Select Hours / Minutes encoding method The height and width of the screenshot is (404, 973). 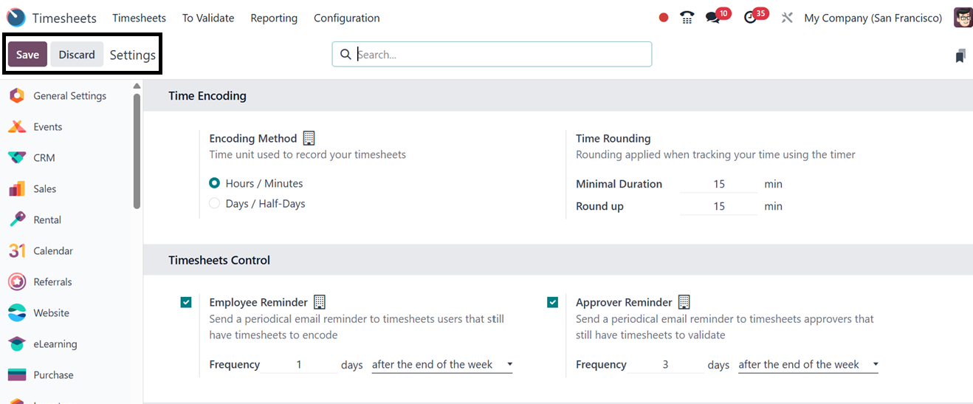pyautogui.click(x=215, y=183)
